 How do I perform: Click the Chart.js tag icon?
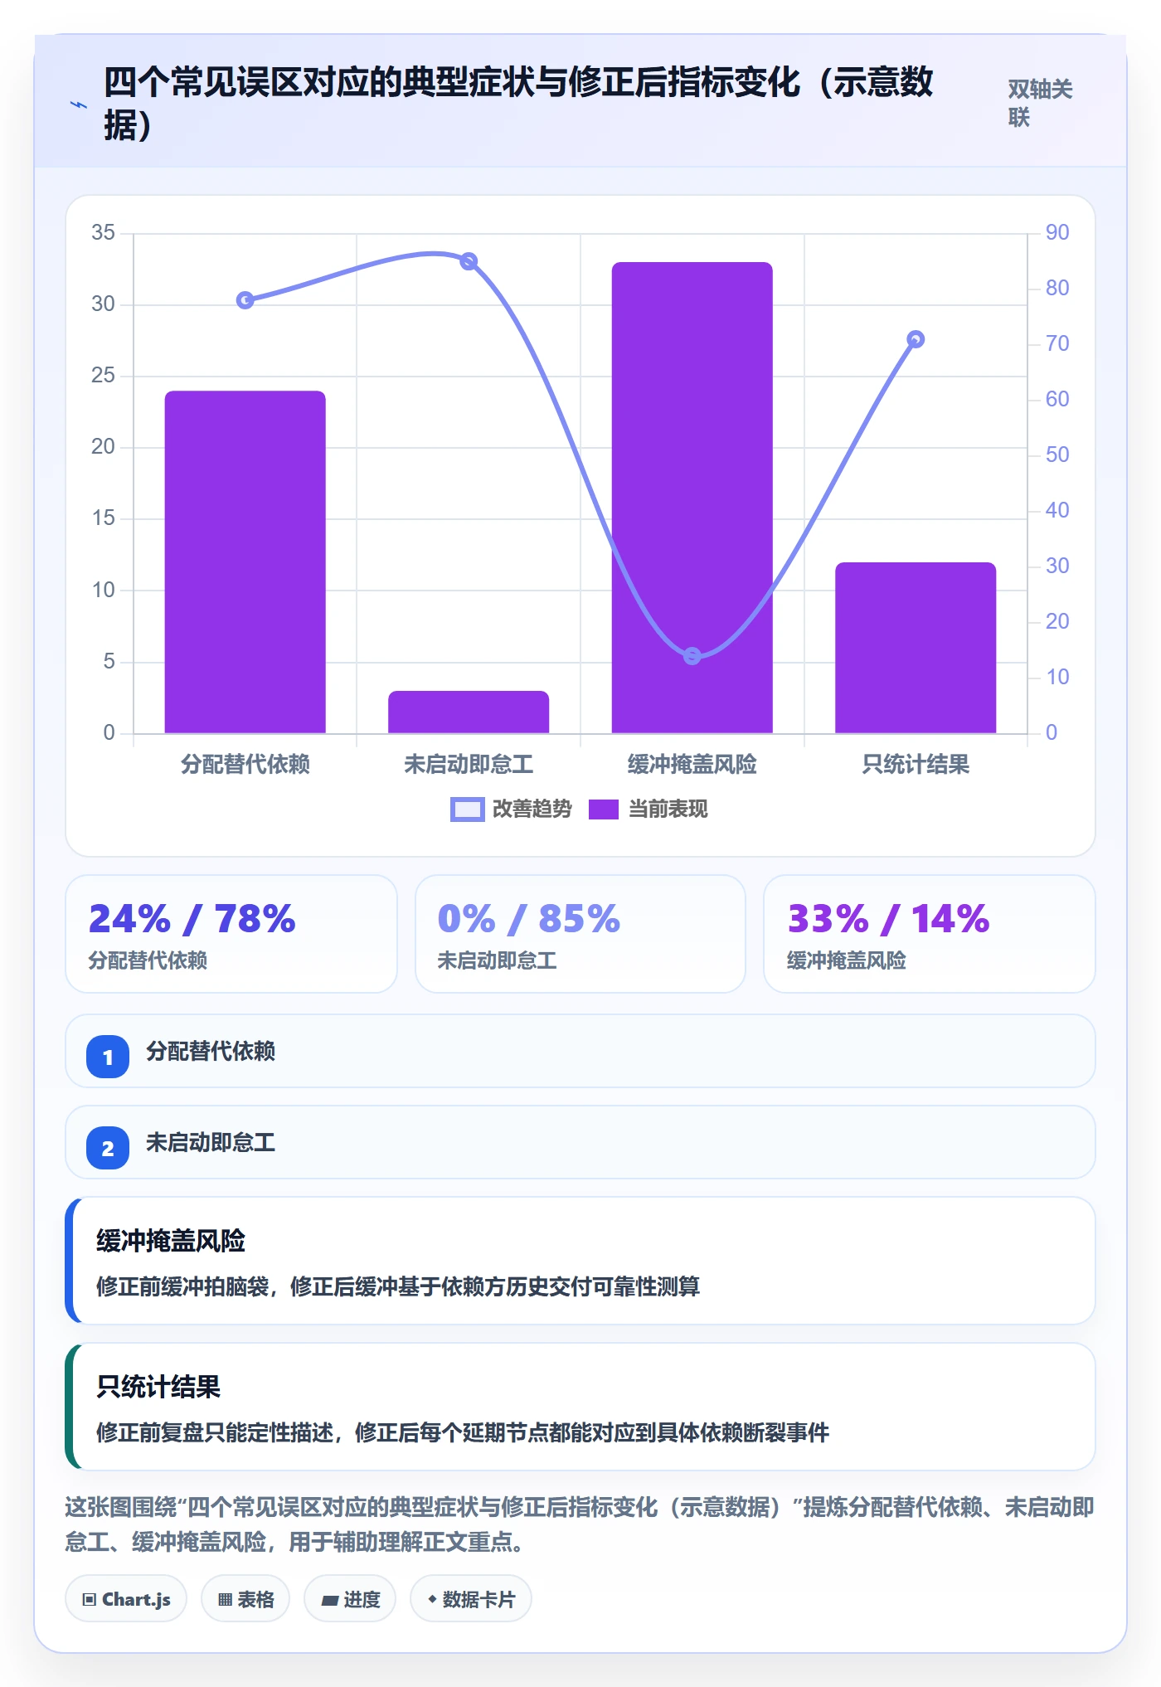tap(90, 1600)
